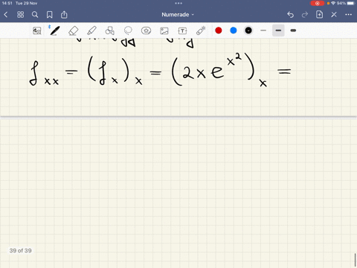The width and height of the screenshot is (357, 268).
Task: Tap the battery status icon
Action: click(351, 3)
